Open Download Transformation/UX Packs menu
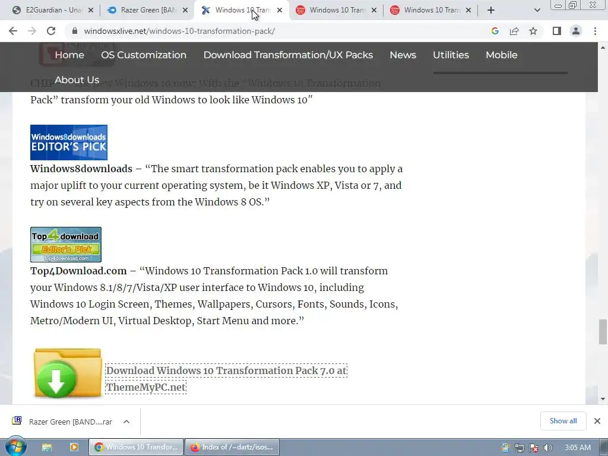The width and height of the screenshot is (608, 456). click(288, 55)
